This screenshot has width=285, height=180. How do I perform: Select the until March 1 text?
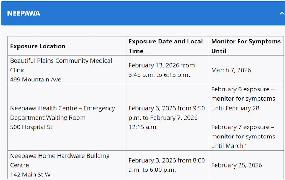[x=229, y=146]
